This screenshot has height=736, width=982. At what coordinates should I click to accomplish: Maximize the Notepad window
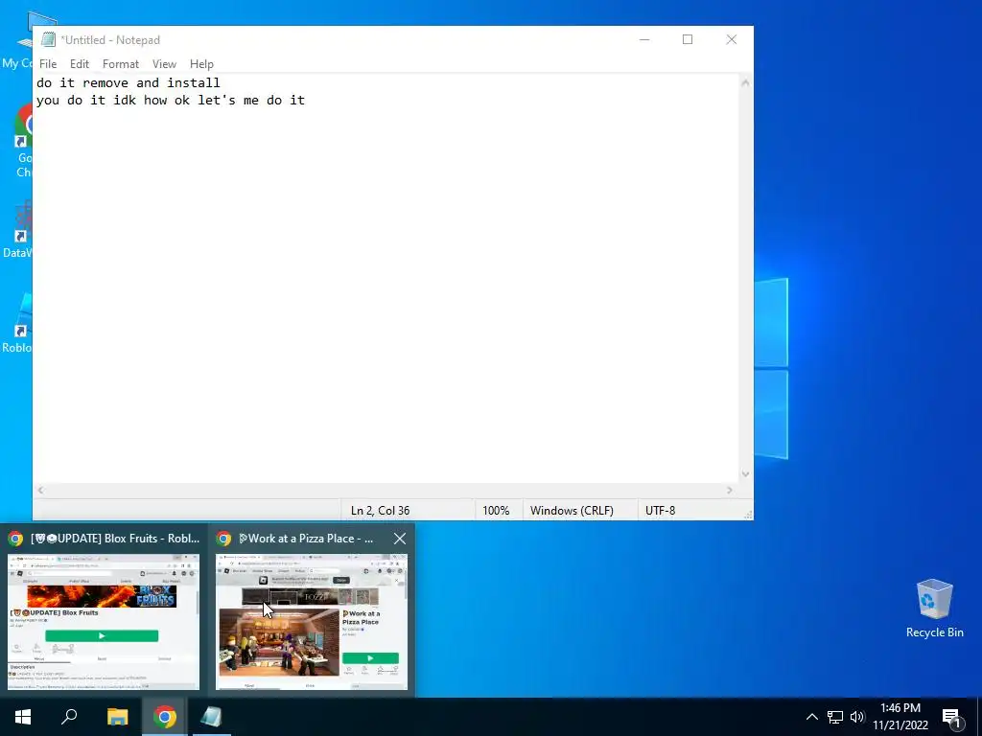coord(688,39)
